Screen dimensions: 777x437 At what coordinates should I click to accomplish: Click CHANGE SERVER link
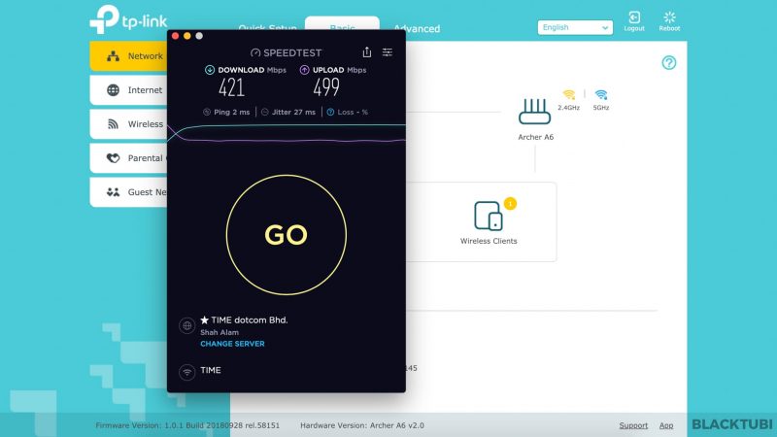[x=232, y=344]
